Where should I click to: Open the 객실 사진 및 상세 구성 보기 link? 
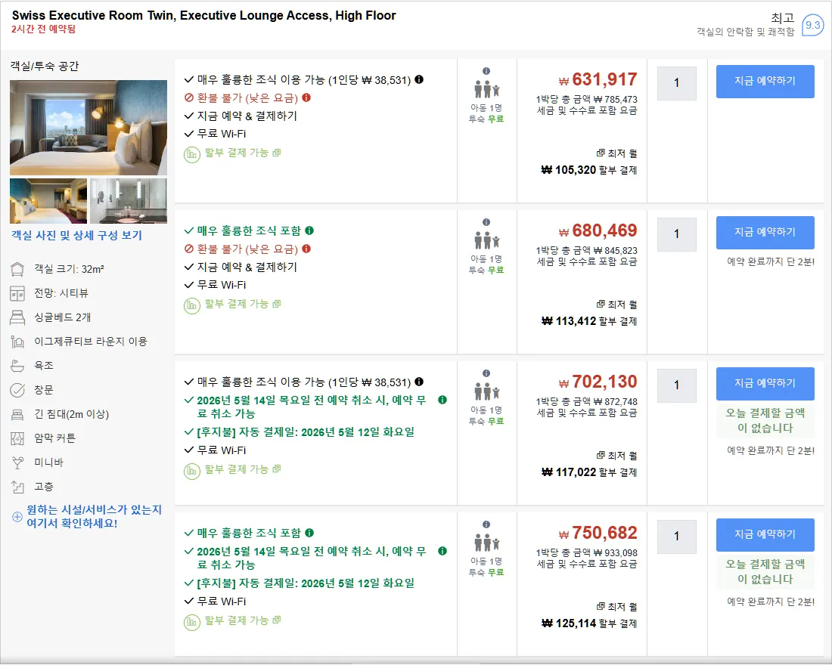(77, 236)
